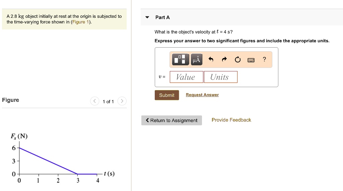The width and height of the screenshot is (343, 191).
Task: Click the '1 of 1' figure counter
Action: [108, 102]
